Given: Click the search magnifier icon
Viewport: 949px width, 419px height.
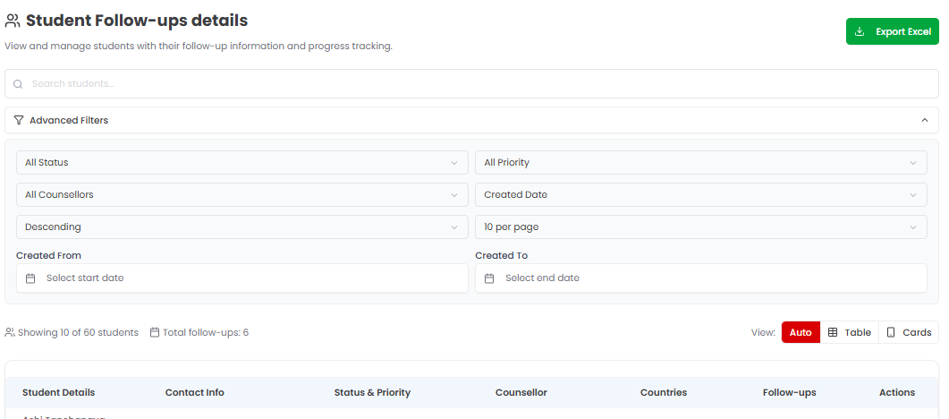Looking at the screenshot, I should pos(18,84).
